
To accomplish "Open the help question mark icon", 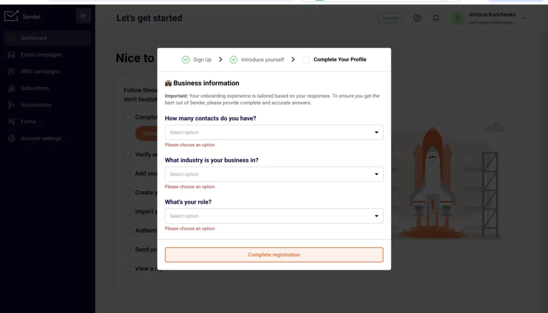I will 417,18.
